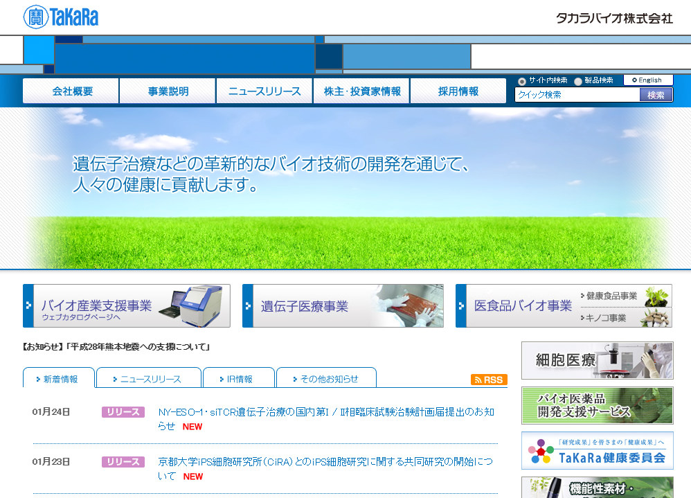The height and width of the screenshot is (498, 691).
Task: Switch to the 新着情報 tab
Action: [59, 378]
